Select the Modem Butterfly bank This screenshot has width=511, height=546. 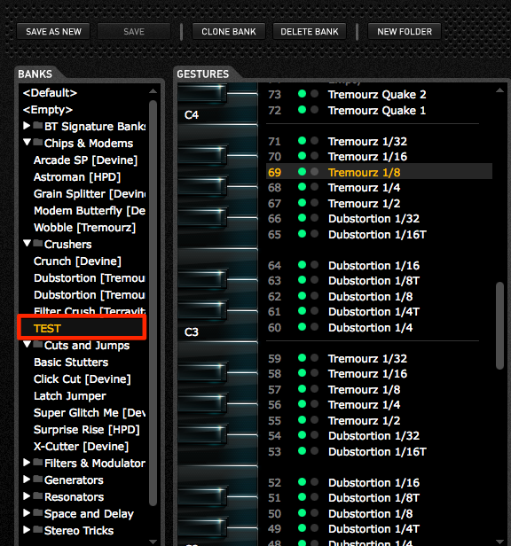pyautogui.click(x=90, y=211)
